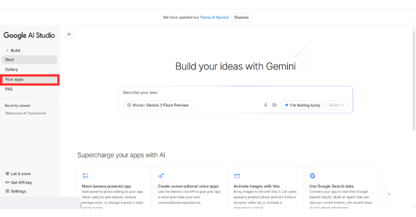The width and height of the screenshot is (416, 217).
Task: Open Get API key
Action: point(18,183)
